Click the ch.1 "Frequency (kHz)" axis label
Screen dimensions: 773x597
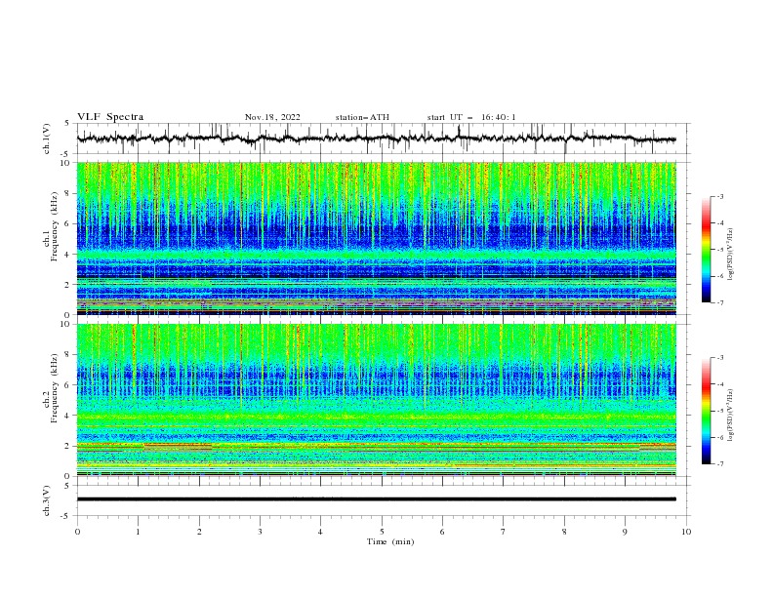pos(54,227)
